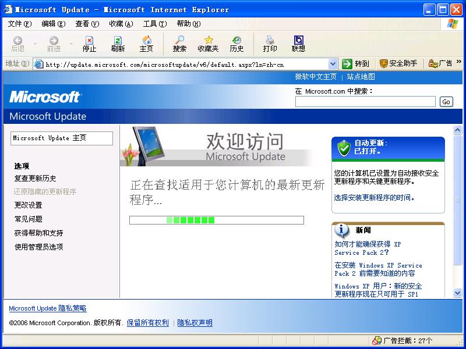Click page scrollbar down arrow
466x349 pixels.
click(x=457, y=293)
